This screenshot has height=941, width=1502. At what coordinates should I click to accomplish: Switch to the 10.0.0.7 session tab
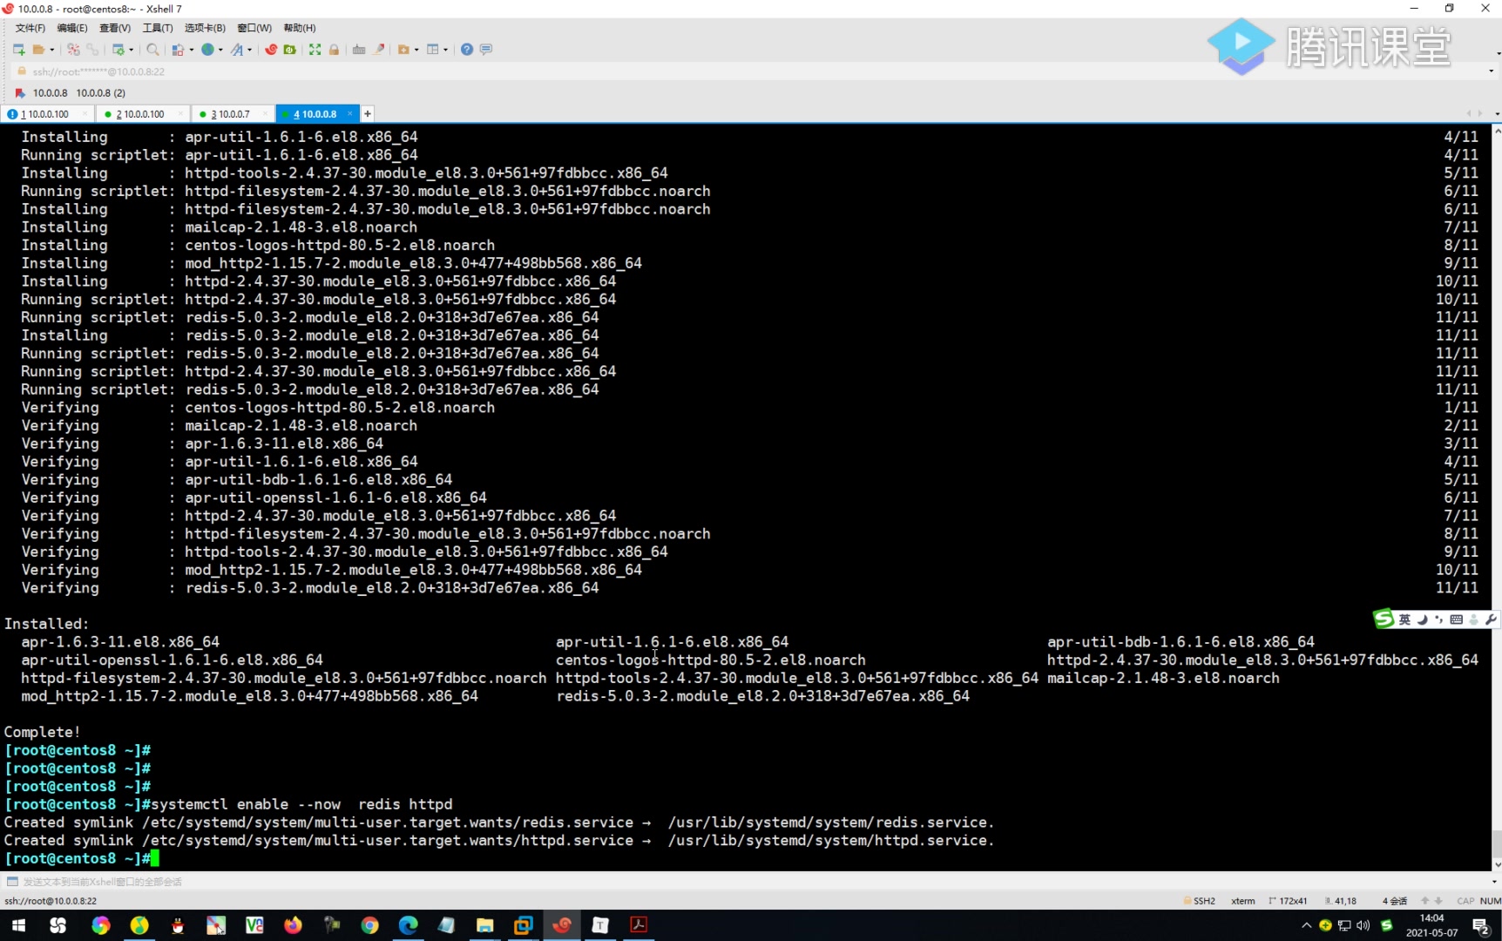[x=231, y=113]
